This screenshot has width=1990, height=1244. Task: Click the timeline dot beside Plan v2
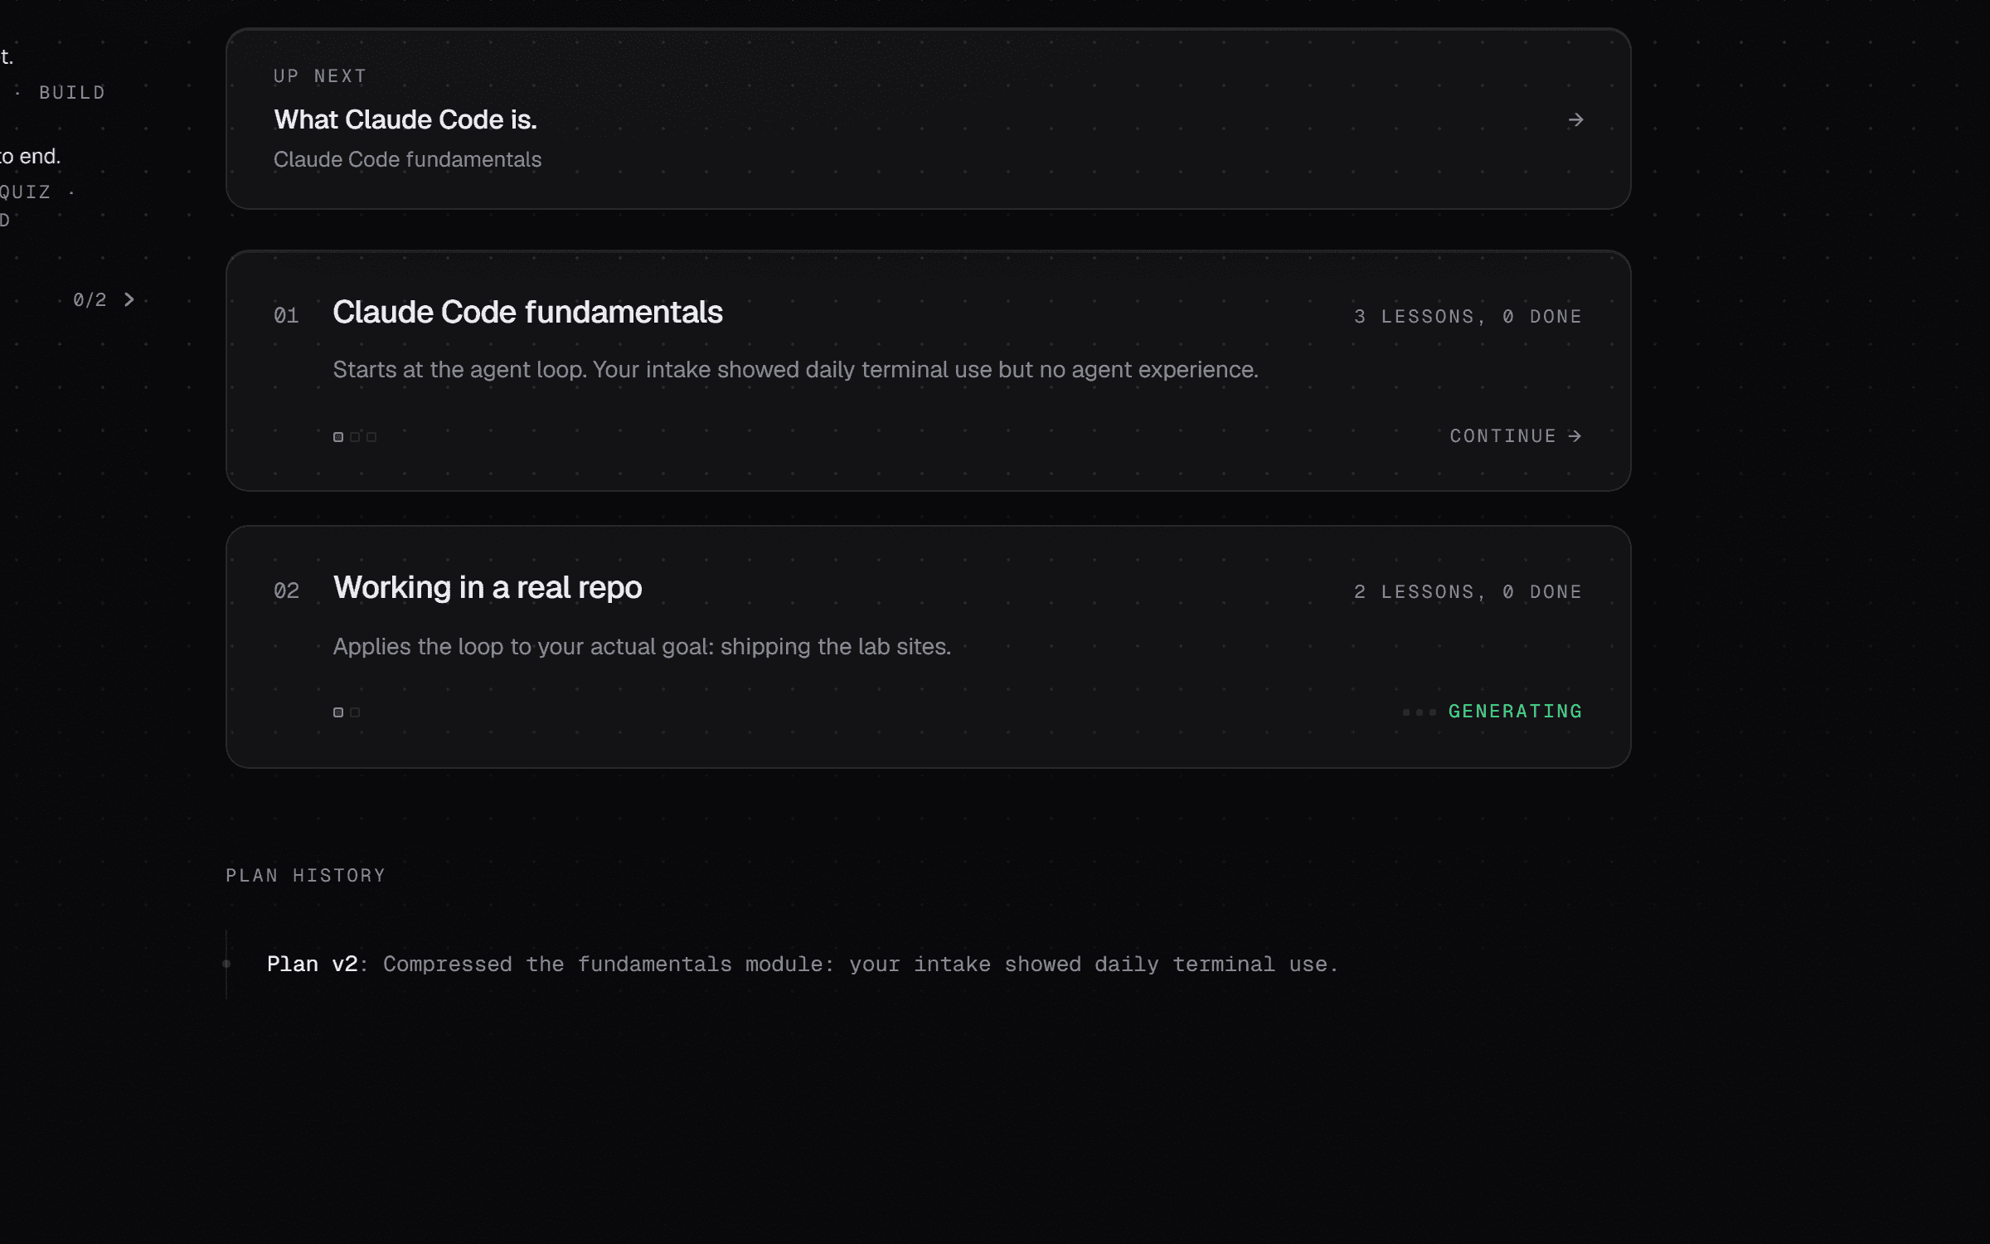pos(226,964)
